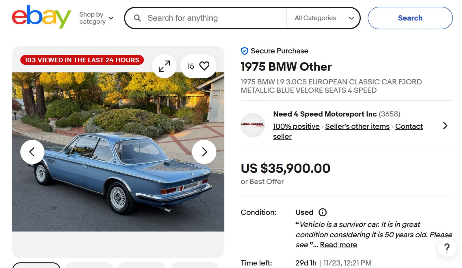The width and height of the screenshot is (462, 268).
Task: Expand seller details with right chevron
Action: pos(445,126)
